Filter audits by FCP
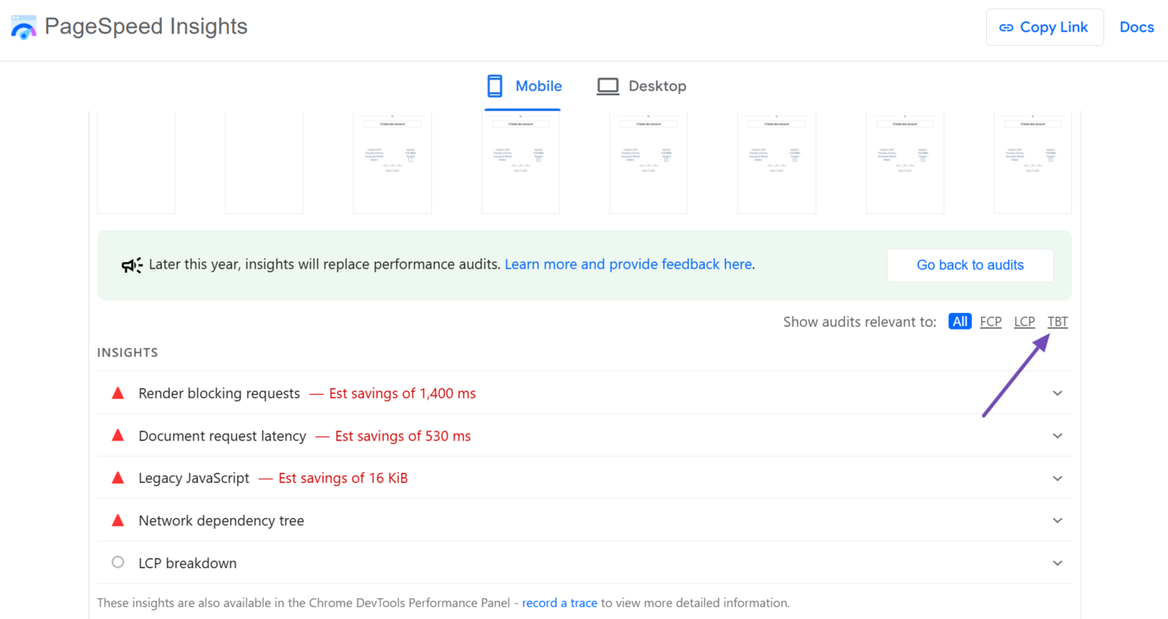1168x619 pixels. click(x=991, y=322)
